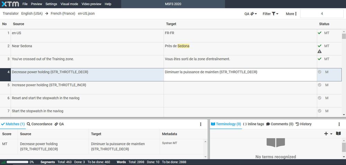Click target 'Vous êtes sorti de la zone d'entraînement.'
Screen dimensions: 346x165
[x=198, y=59]
